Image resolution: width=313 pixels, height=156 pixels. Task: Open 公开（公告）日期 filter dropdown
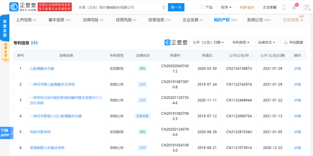click(x=208, y=42)
